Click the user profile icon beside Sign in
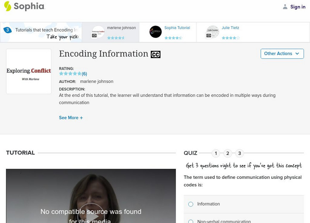The height and width of the screenshot is (223, 310). point(285,7)
